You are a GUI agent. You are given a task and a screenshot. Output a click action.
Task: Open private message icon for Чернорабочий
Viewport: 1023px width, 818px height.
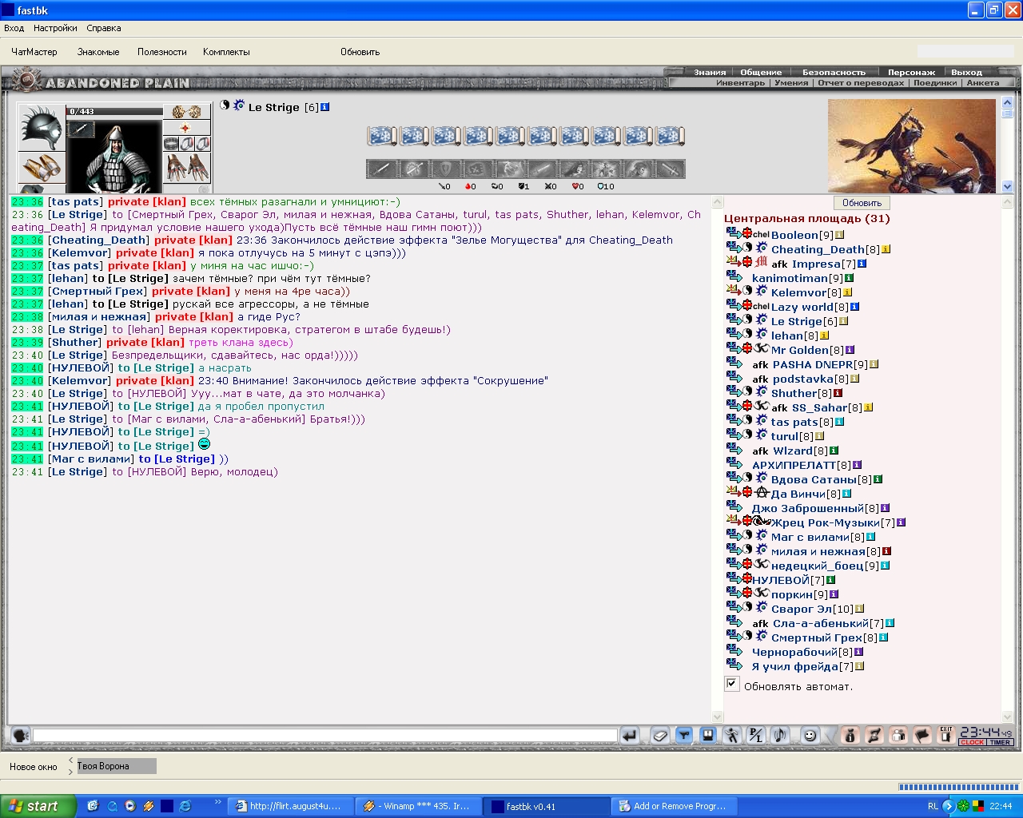coord(734,651)
